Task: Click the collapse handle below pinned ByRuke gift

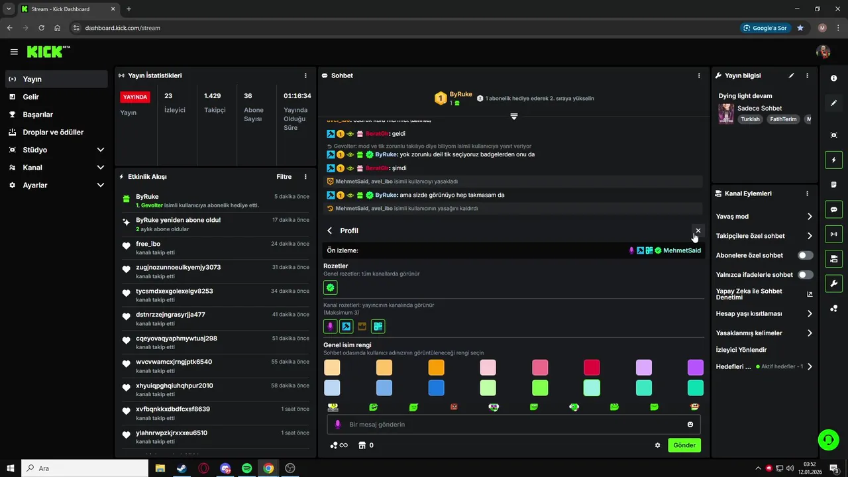Action: [513, 116]
